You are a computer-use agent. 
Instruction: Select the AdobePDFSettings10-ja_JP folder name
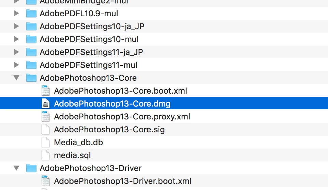point(92,26)
